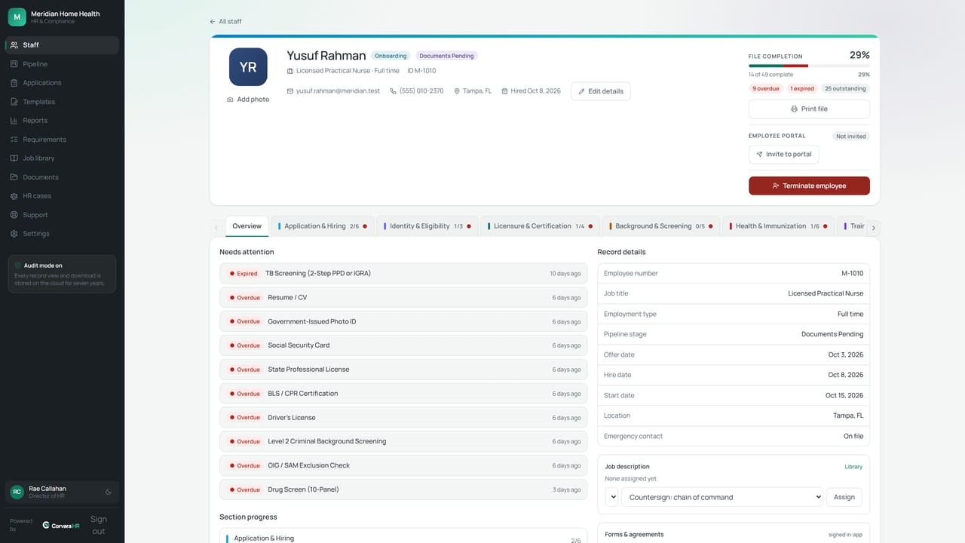Click the 9 overdue badge
Viewport: 965px width, 543px height.
(x=766, y=88)
